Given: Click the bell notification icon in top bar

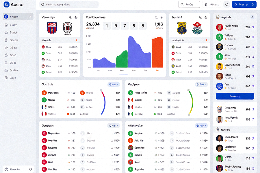Looking at the screenshot, I should 206,5.
